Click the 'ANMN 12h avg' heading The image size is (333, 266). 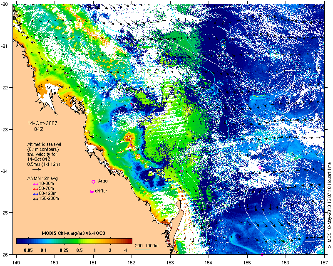click(x=42, y=178)
